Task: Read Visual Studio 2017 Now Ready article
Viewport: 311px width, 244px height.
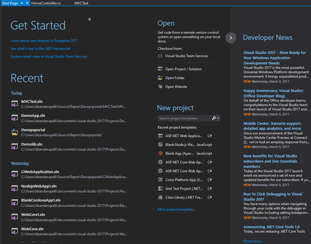Action: pyautogui.click(x=275, y=58)
